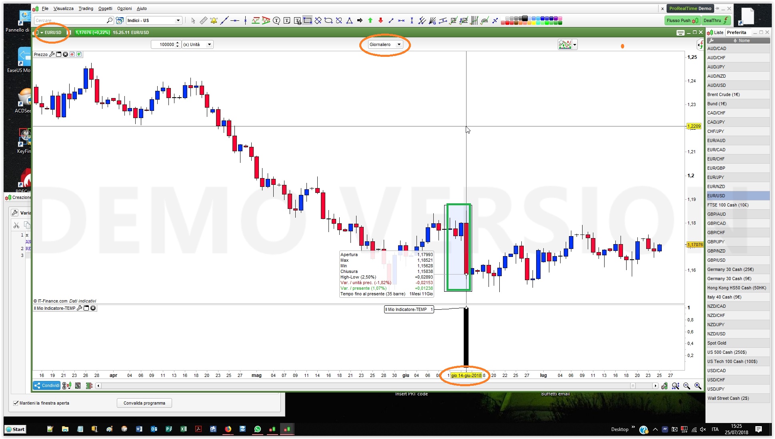The image size is (775, 439).
Task: Open the Giornaliero timeframe dropdown
Action: [399, 44]
